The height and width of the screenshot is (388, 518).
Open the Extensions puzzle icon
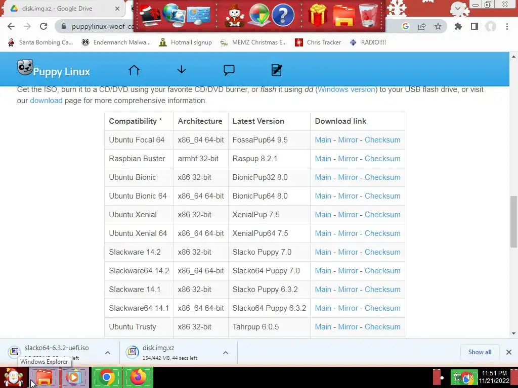click(x=458, y=26)
